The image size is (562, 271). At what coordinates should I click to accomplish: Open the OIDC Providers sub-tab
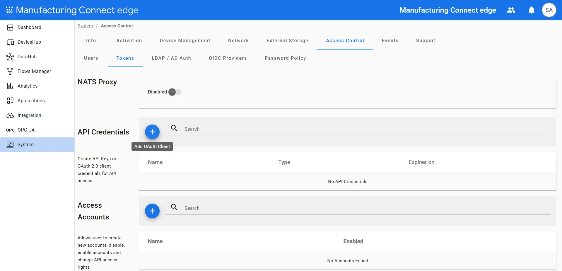pyautogui.click(x=228, y=58)
